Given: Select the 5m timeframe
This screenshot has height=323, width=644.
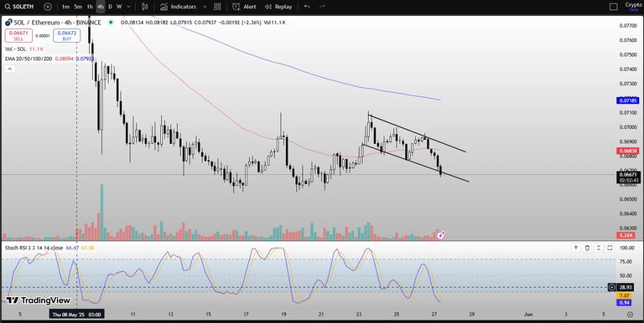Looking at the screenshot, I should 78,7.
